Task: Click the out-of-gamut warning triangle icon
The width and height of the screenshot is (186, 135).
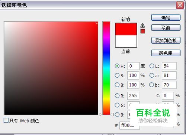Action: point(142,26)
